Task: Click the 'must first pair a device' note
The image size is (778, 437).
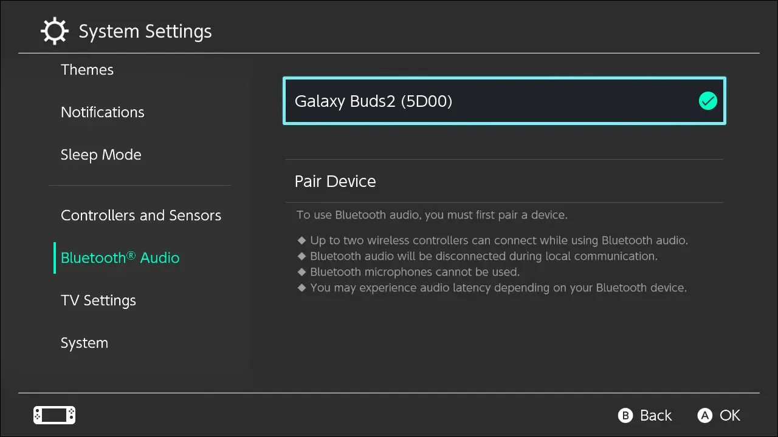Action: pos(432,215)
